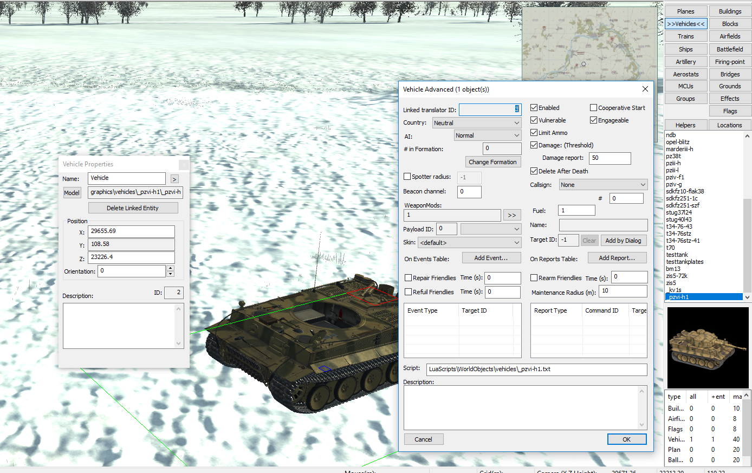Image resolution: width=752 pixels, height=473 pixels.
Task: Click the '>' button beside the Name field
Action: pos(174,179)
